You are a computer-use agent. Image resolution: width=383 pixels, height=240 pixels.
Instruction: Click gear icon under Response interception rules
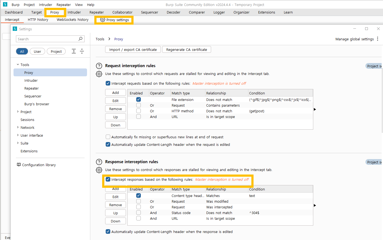click(x=99, y=170)
